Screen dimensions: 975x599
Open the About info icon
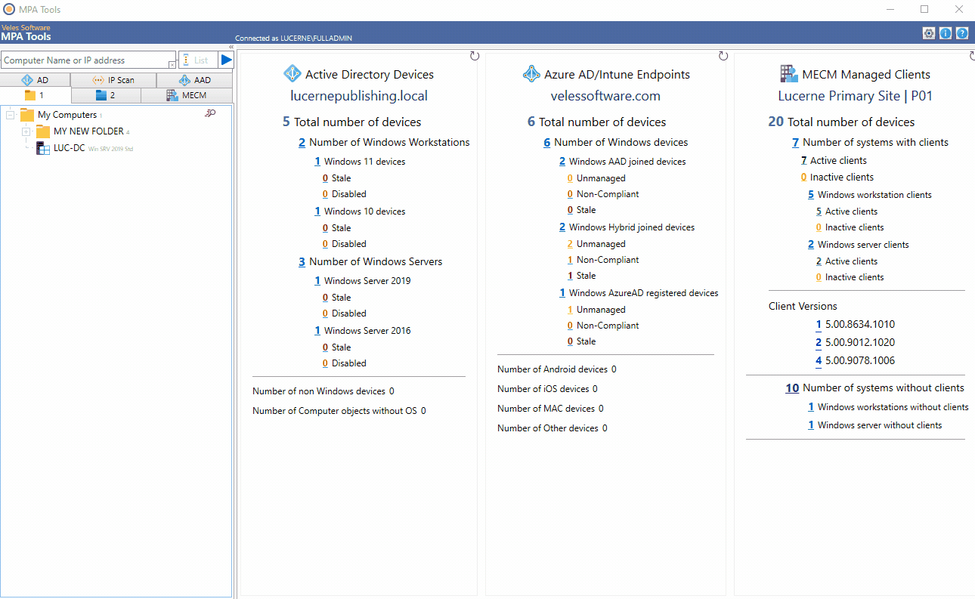[x=945, y=32]
